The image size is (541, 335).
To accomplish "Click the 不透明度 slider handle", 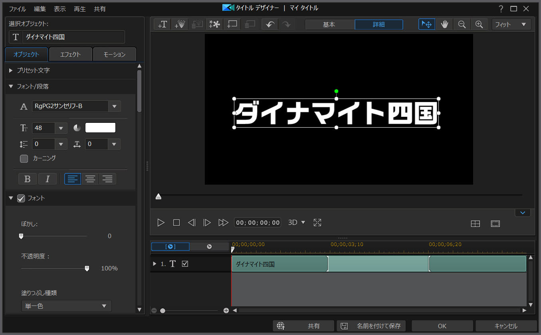I will [87, 268].
